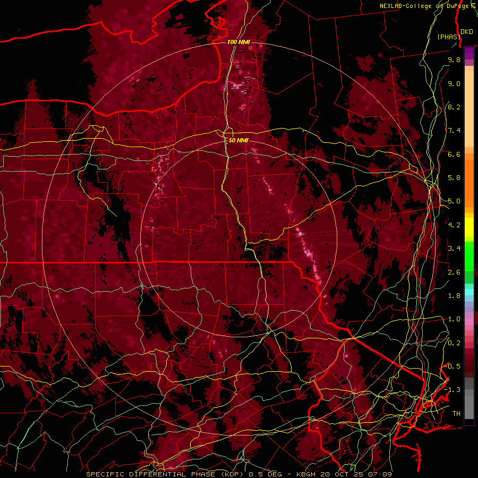The width and height of the screenshot is (478, 478).
Task: Click the yellow band of the color bar
Action: tap(469, 227)
